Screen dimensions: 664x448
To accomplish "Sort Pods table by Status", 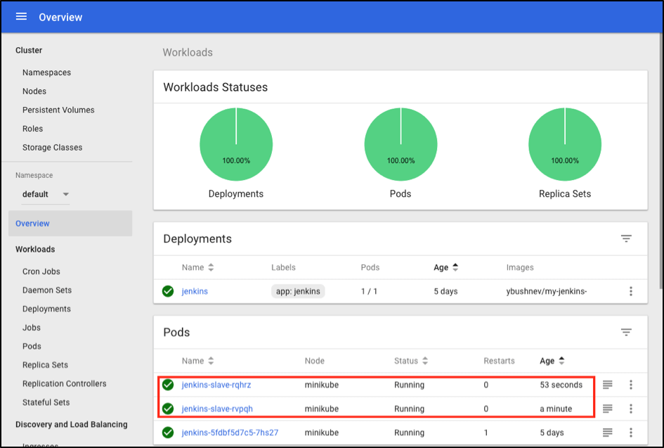I will 411,361.
